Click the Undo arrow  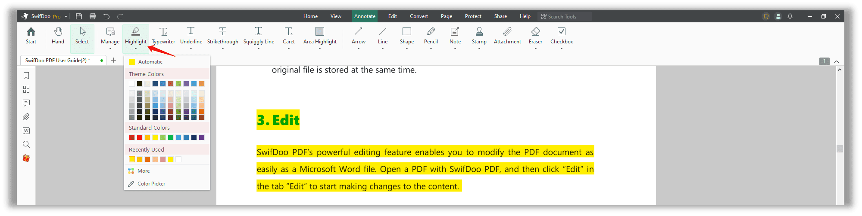coord(106,16)
